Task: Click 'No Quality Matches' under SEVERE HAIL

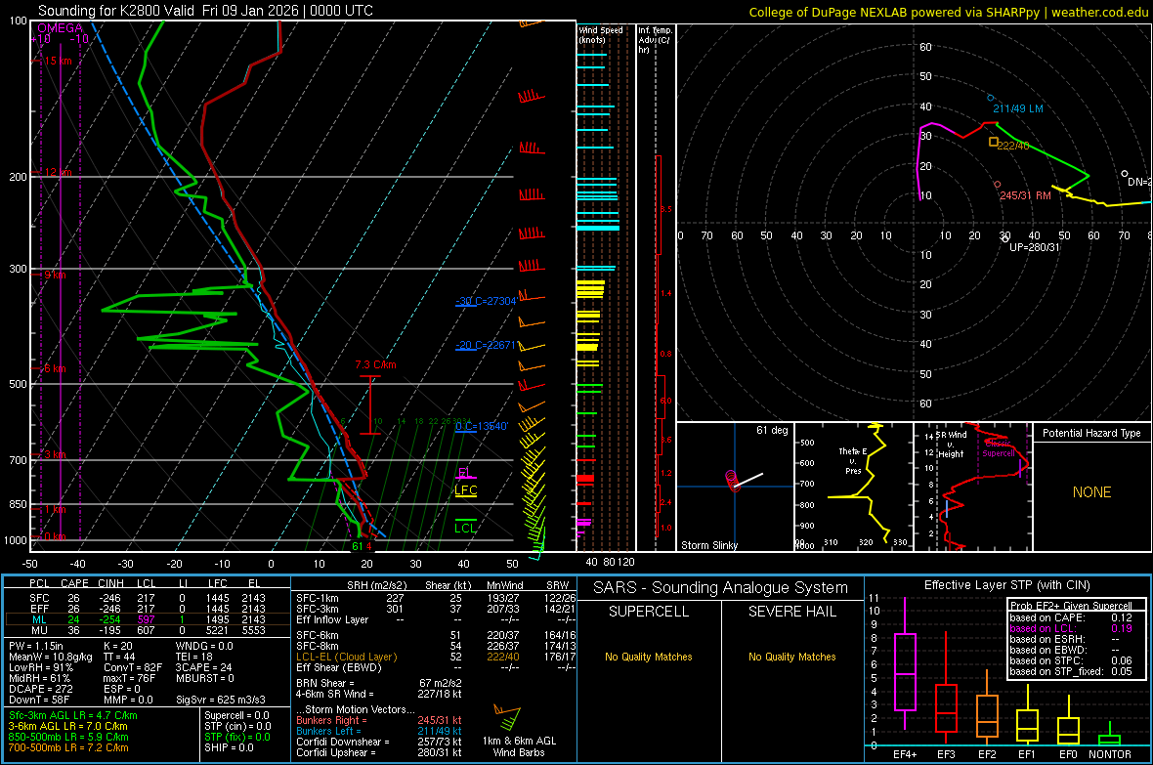Action: 791,657
